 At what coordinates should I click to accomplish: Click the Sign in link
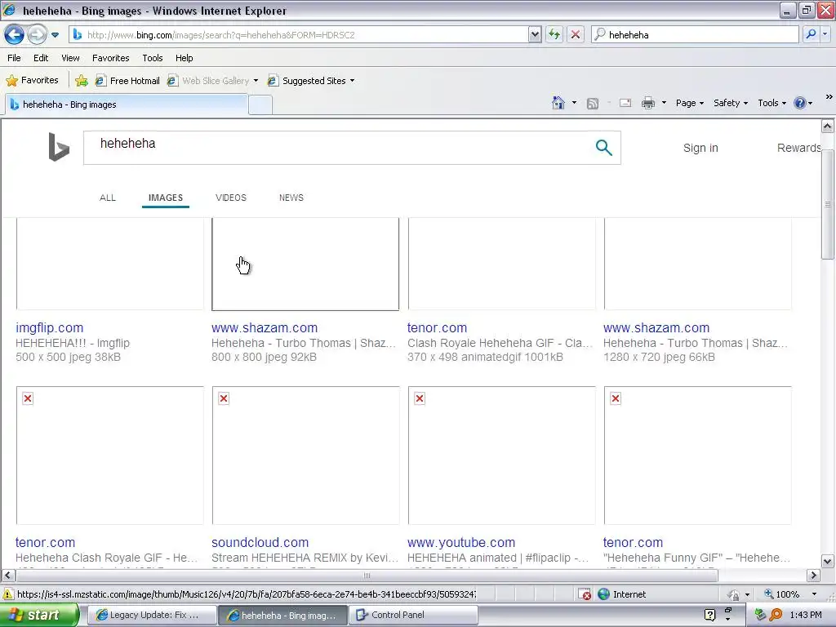click(x=700, y=149)
